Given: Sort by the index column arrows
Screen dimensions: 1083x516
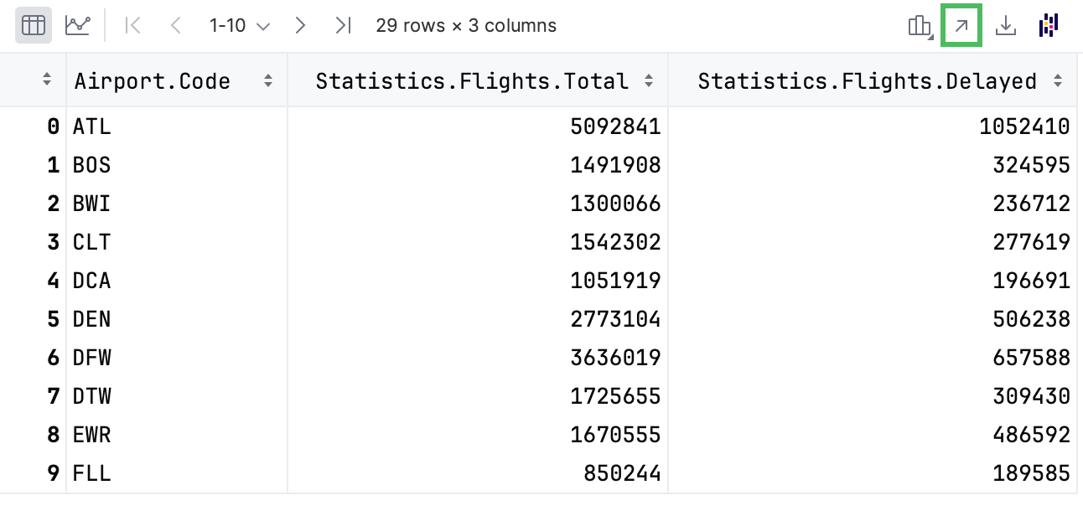Looking at the screenshot, I should tap(47, 80).
